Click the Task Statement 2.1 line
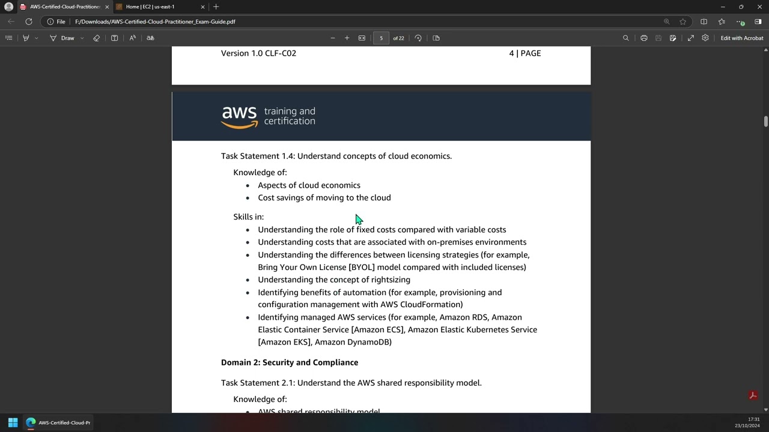The image size is (769, 432). [351, 383]
